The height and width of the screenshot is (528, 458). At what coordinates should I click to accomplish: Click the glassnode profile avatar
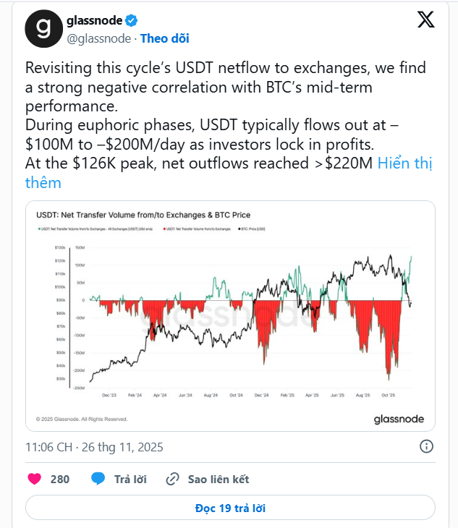[43, 29]
